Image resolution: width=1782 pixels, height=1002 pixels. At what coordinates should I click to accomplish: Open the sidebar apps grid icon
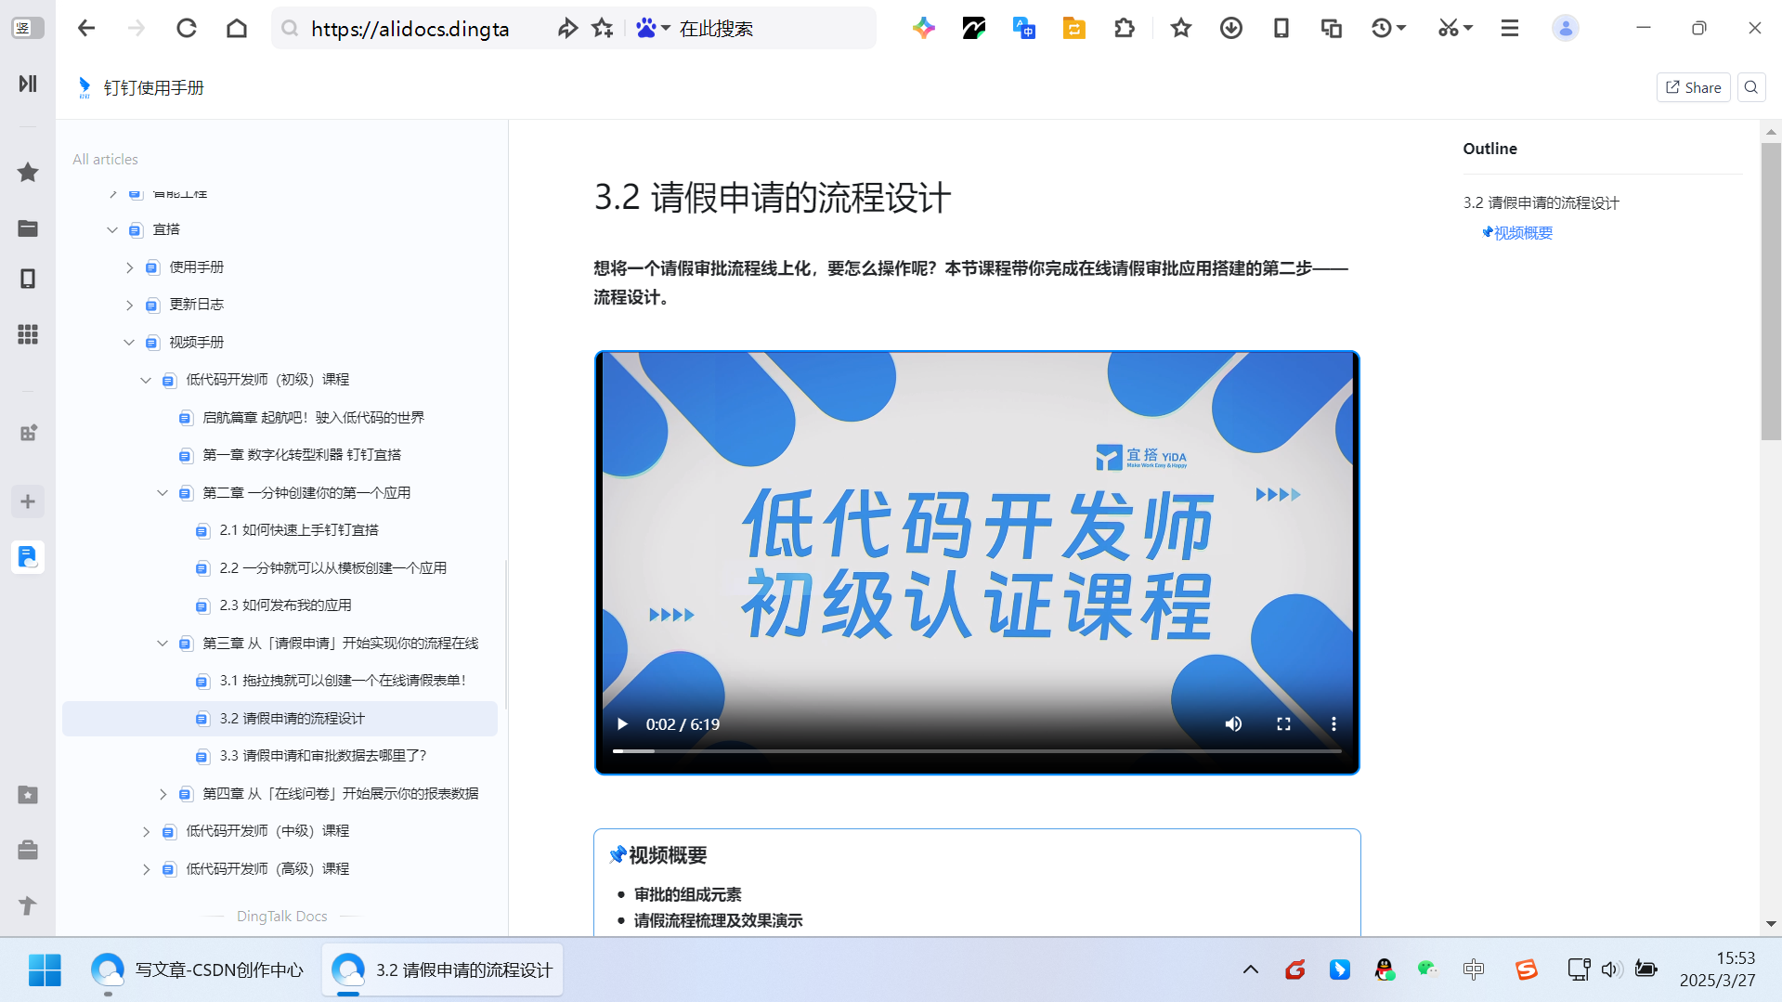tap(28, 334)
